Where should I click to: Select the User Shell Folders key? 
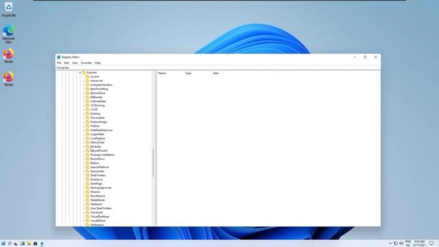101,209
